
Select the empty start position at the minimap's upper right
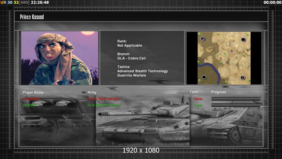pos(243,39)
